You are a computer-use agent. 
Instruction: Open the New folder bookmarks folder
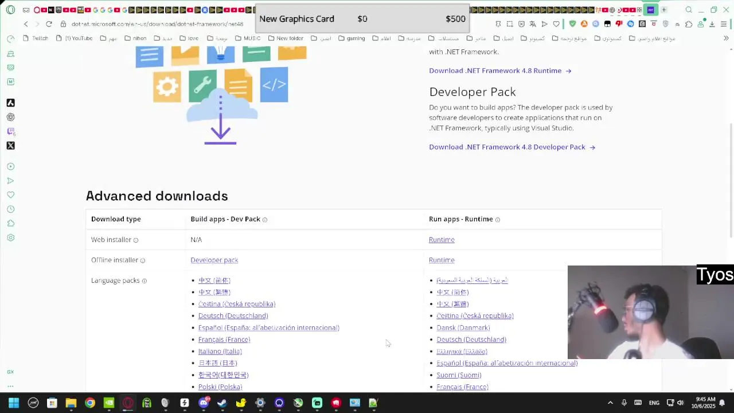(x=285, y=38)
